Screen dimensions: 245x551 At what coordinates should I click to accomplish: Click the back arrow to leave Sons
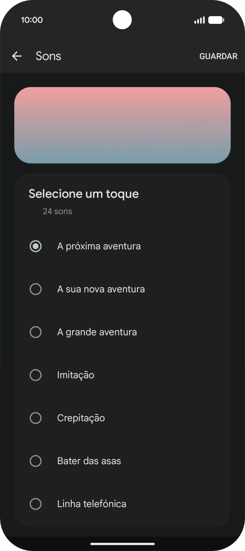pyautogui.click(x=17, y=56)
